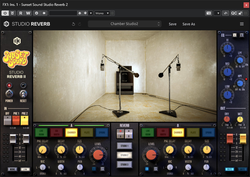250x177 pixels.
Task: Click Save As button
Action: (189, 24)
